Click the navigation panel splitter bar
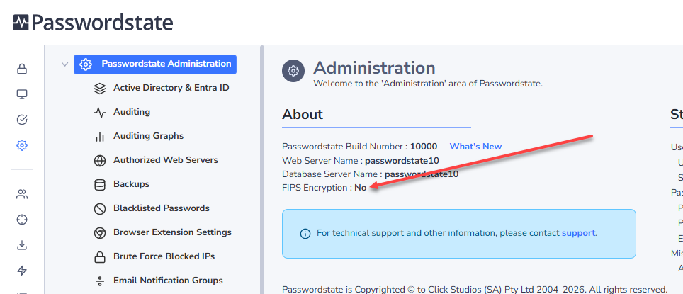Viewport: 683px width, 294px height. click(x=262, y=169)
